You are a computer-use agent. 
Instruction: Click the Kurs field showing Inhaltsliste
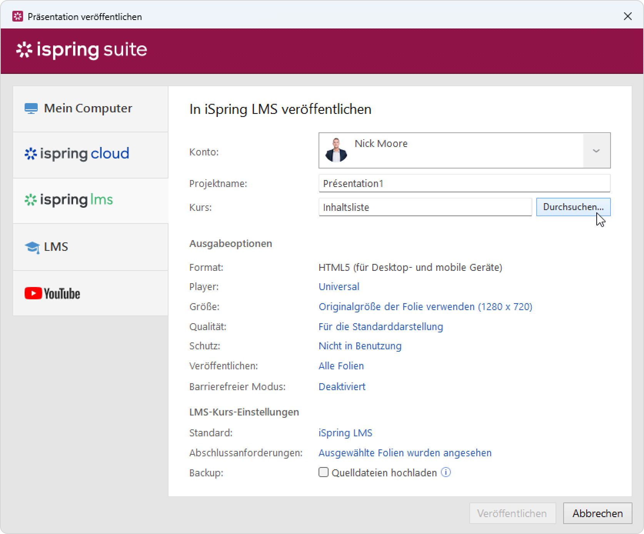(x=425, y=207)
